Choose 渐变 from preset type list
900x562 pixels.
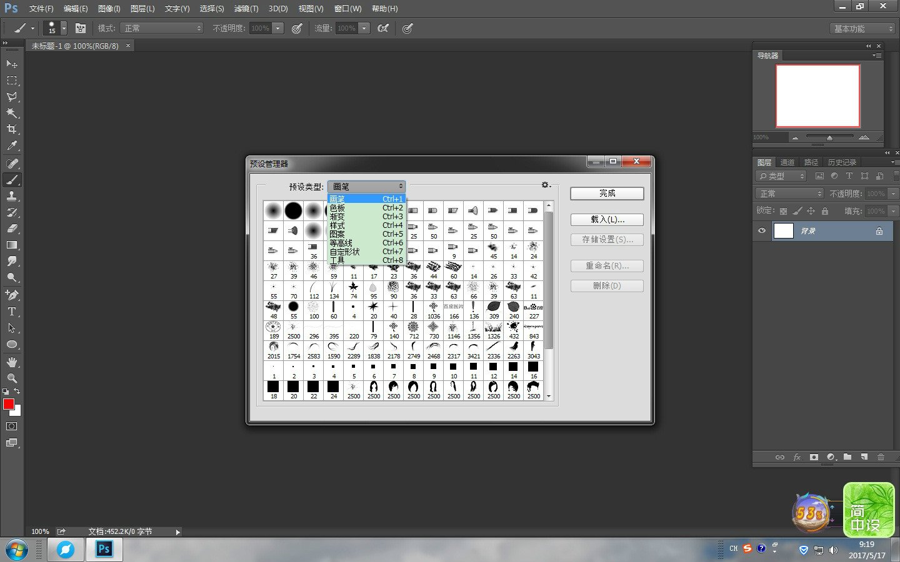337,217
